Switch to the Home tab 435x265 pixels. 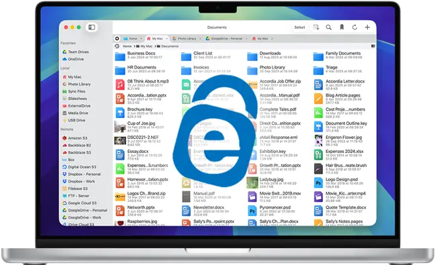pyautogui.click(x=133, y=38)
